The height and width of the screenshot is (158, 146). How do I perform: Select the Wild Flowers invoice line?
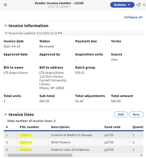pyautogui.click(x=74, y=142)
